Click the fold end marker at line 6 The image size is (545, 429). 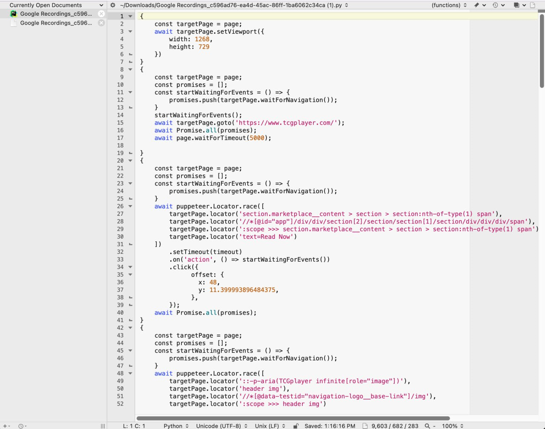point(130,54)
